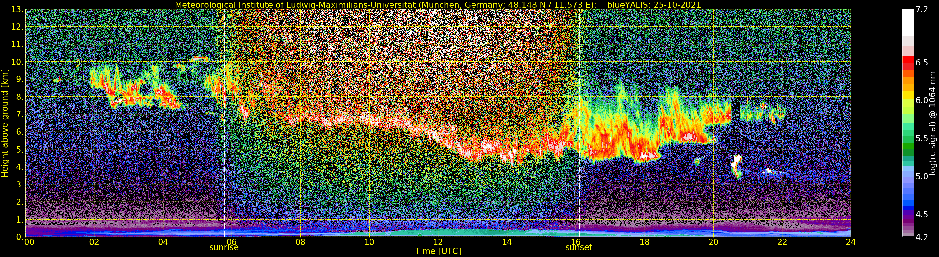Click the colorbar value '6.5'

pos(921,62)
